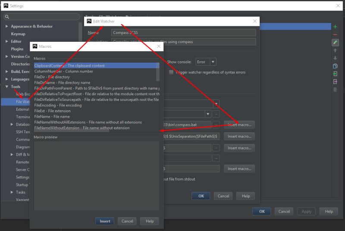The height and width of the screenshot is (231, 345).
Task: Select Terminal under Tools
Action: [23, 117]
